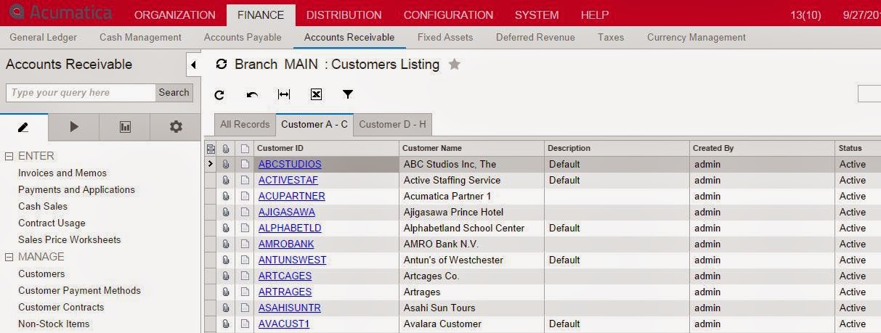
Task: Refresh the Customers Listing screen title icon
Action: coord(222,65)
